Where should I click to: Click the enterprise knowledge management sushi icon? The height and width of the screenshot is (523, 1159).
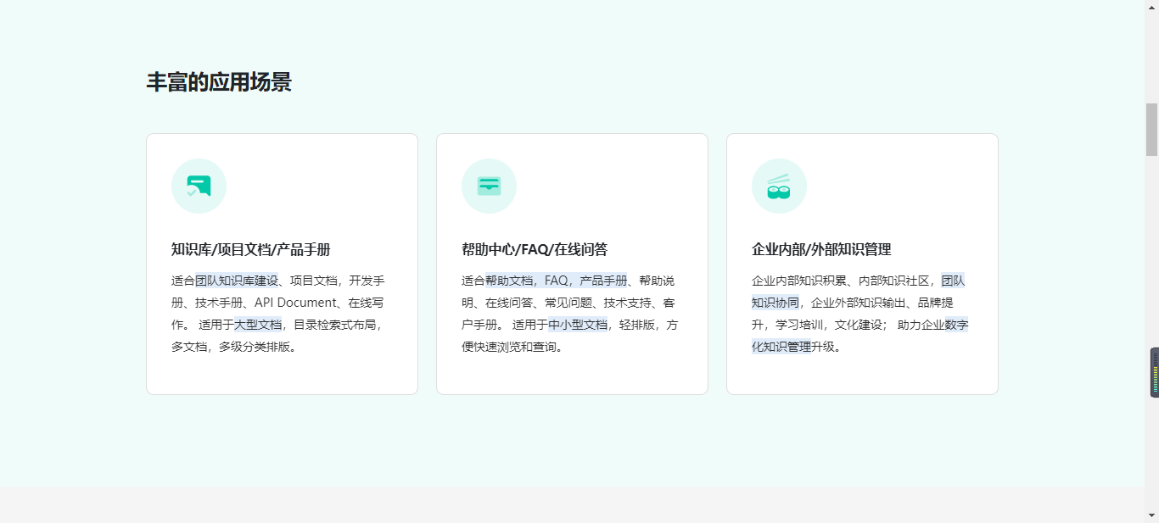coord(779,186)
